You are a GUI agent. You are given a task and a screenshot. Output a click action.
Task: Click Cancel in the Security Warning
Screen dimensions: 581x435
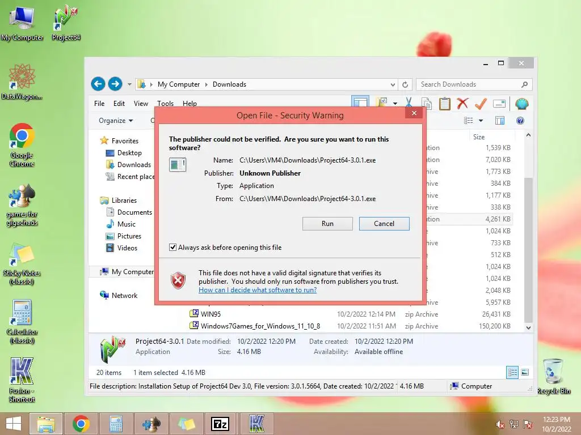(384, 223)
